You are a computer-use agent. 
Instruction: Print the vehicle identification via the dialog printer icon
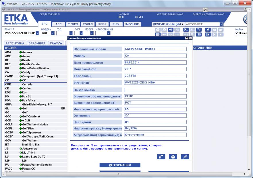click(173, 157)
